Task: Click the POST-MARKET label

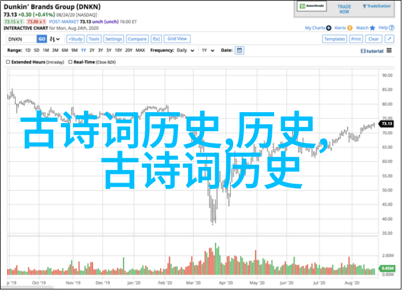Action: (64, 22)
